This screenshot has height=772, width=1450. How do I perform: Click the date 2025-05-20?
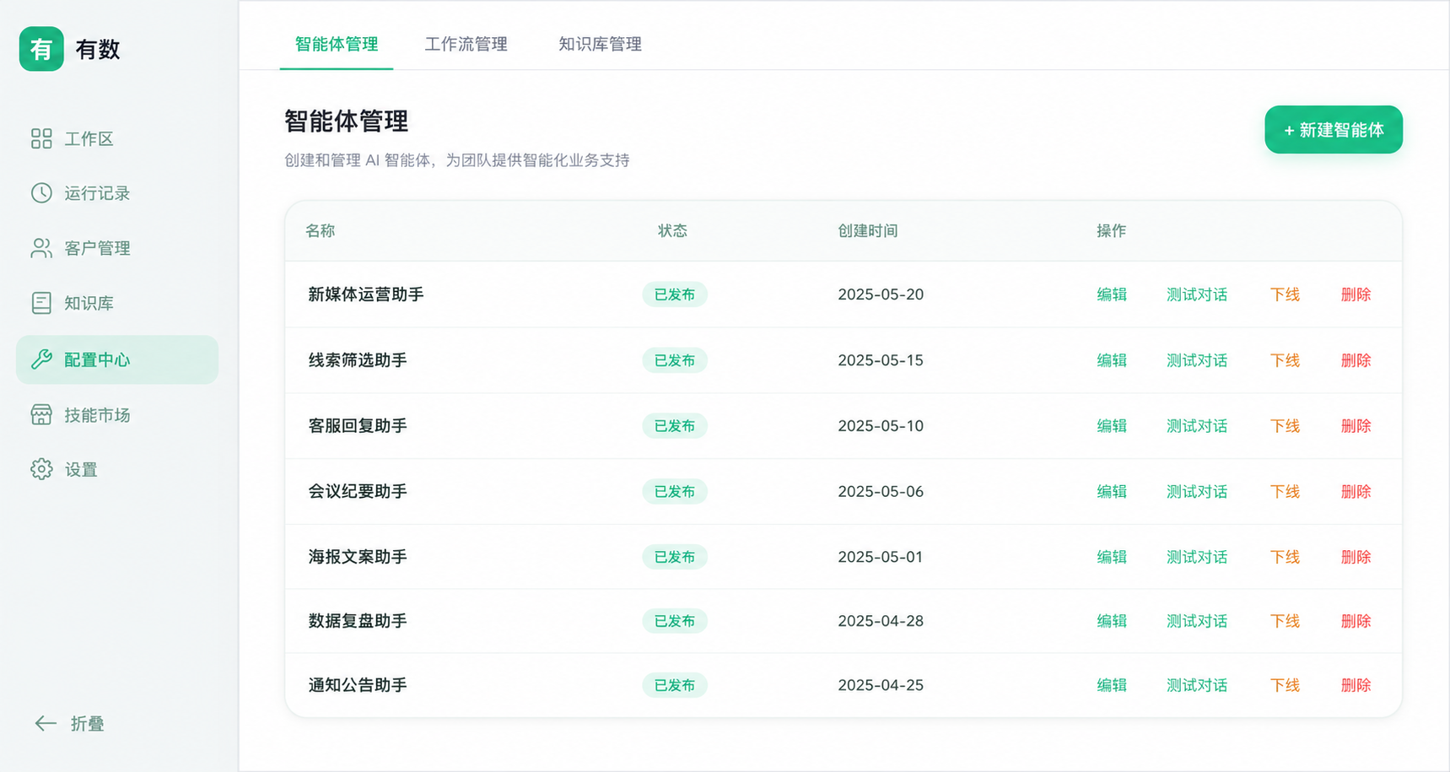(881, 294)
